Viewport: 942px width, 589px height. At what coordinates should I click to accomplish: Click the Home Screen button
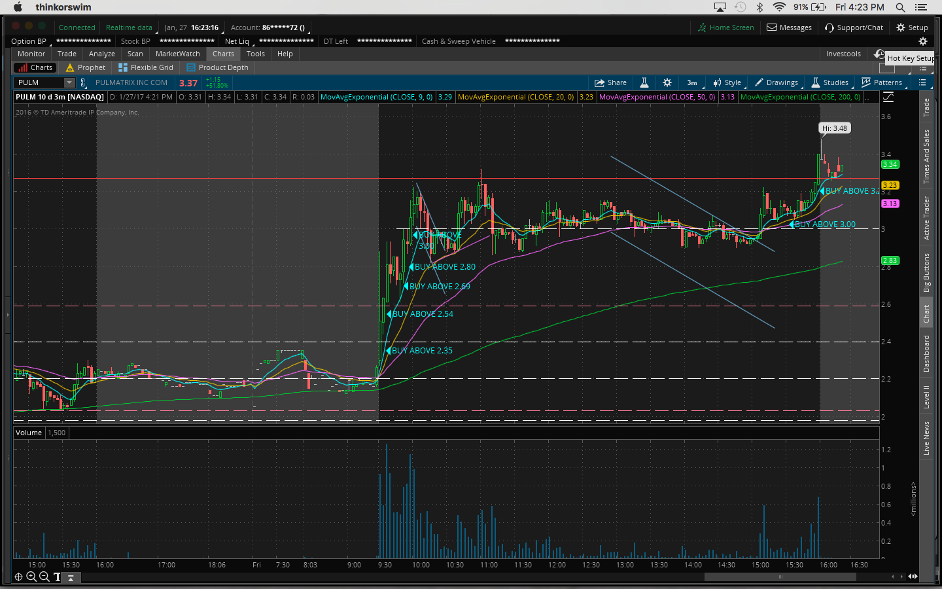(725, 27)
